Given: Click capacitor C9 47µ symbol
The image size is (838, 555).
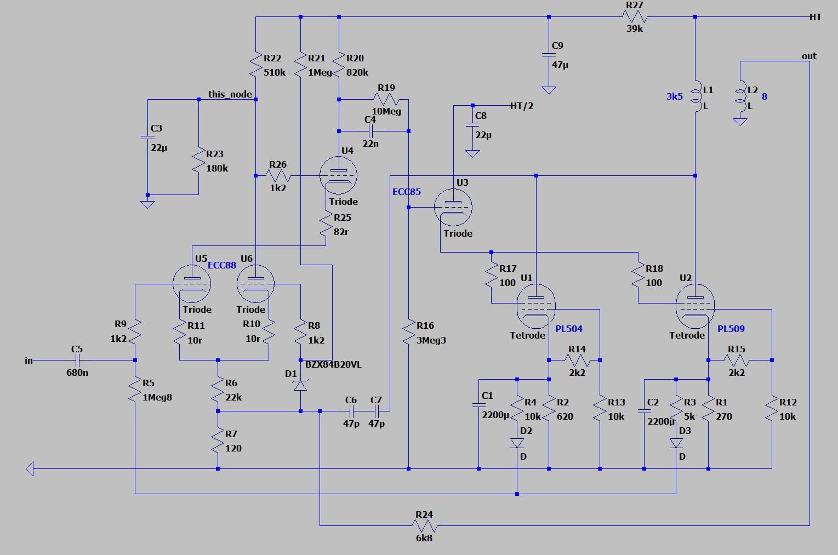Looking at the screenshot, I should 549,55.
